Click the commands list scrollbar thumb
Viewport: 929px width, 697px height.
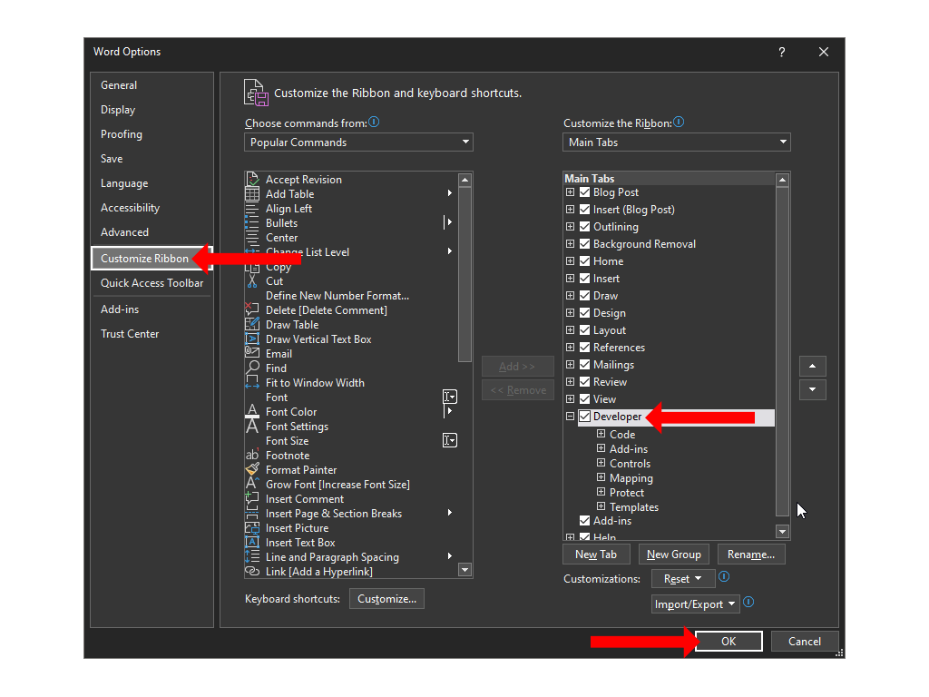coord(465,274)
